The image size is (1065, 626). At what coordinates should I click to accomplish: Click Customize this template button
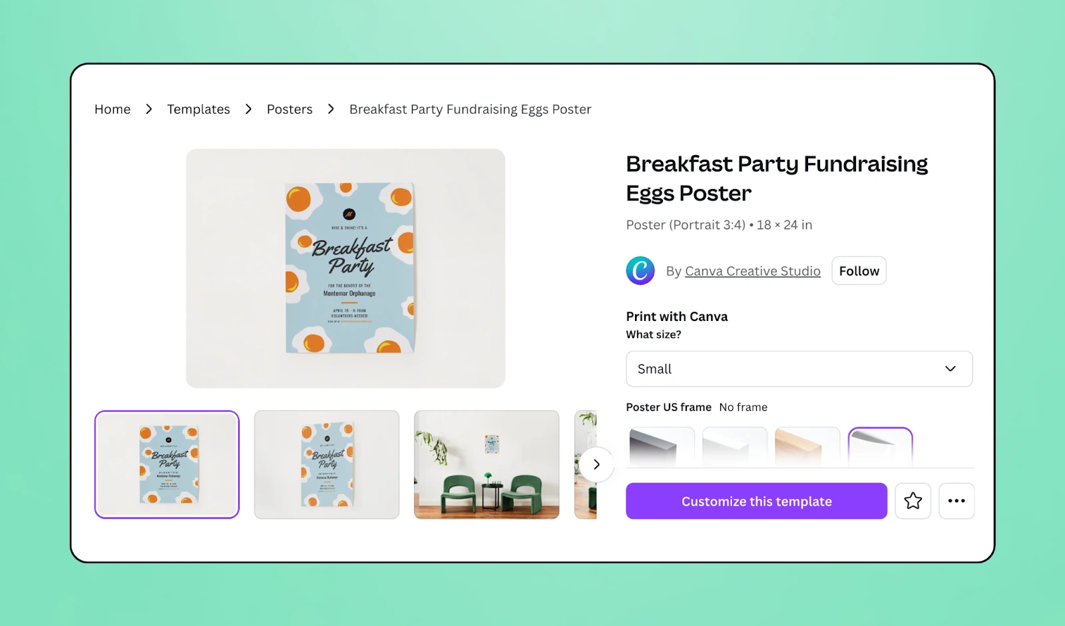click(x=756, y=501)
